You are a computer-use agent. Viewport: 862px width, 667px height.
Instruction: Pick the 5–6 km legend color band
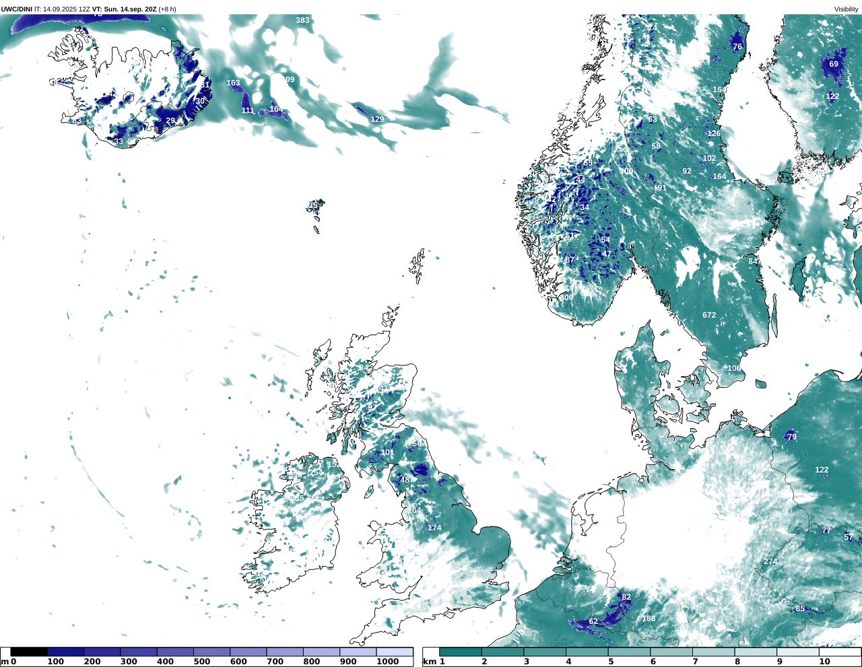point(630,652)
